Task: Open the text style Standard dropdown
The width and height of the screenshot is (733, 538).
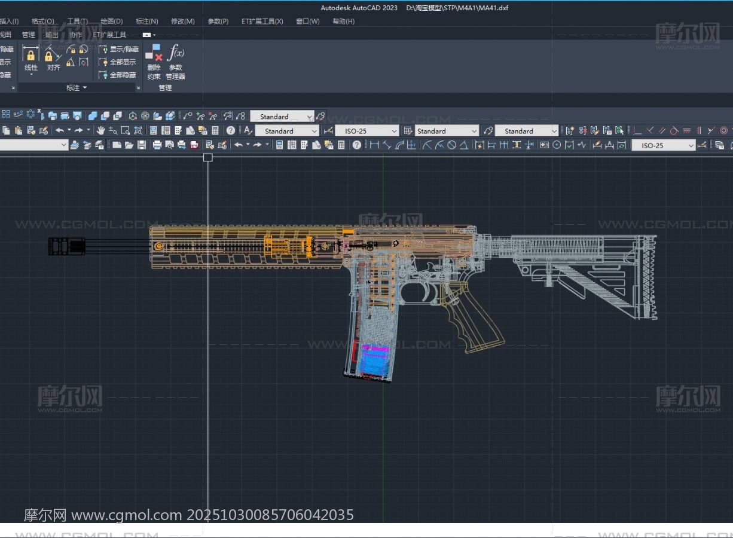Action: 287,131
